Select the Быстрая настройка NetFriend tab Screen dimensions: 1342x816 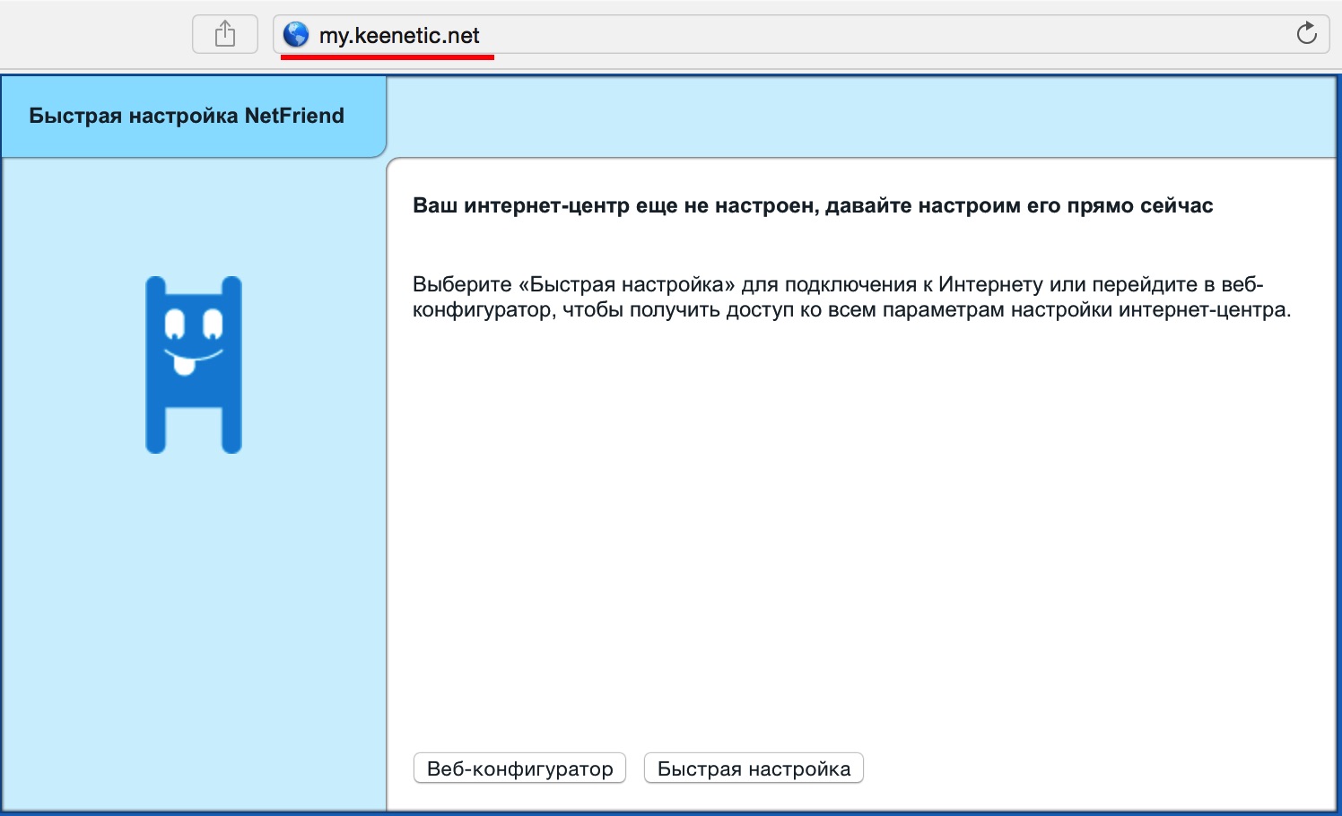coord(194,117)
